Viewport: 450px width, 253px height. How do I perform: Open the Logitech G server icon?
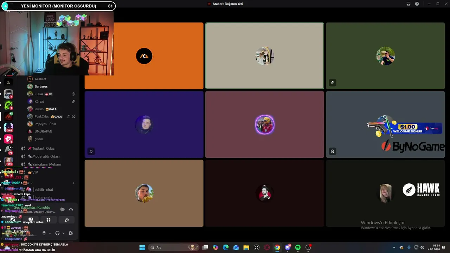(8, 83)
